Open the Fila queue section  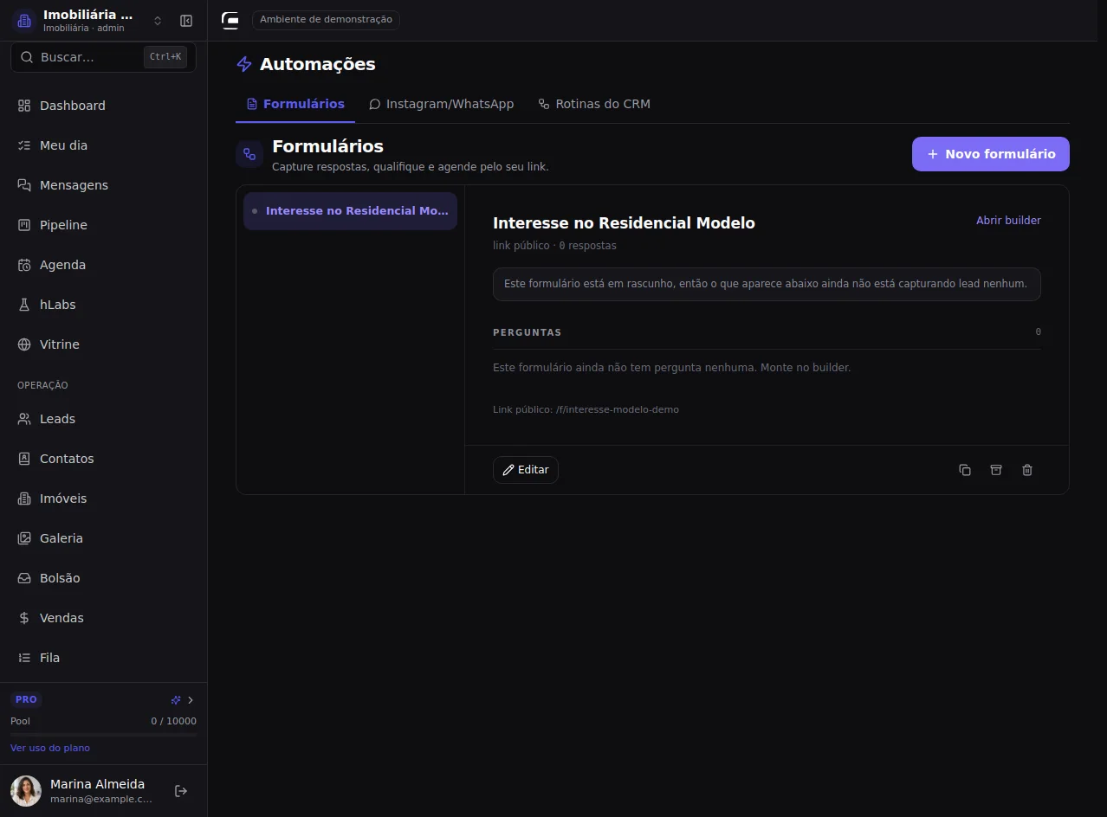(104, 658)
